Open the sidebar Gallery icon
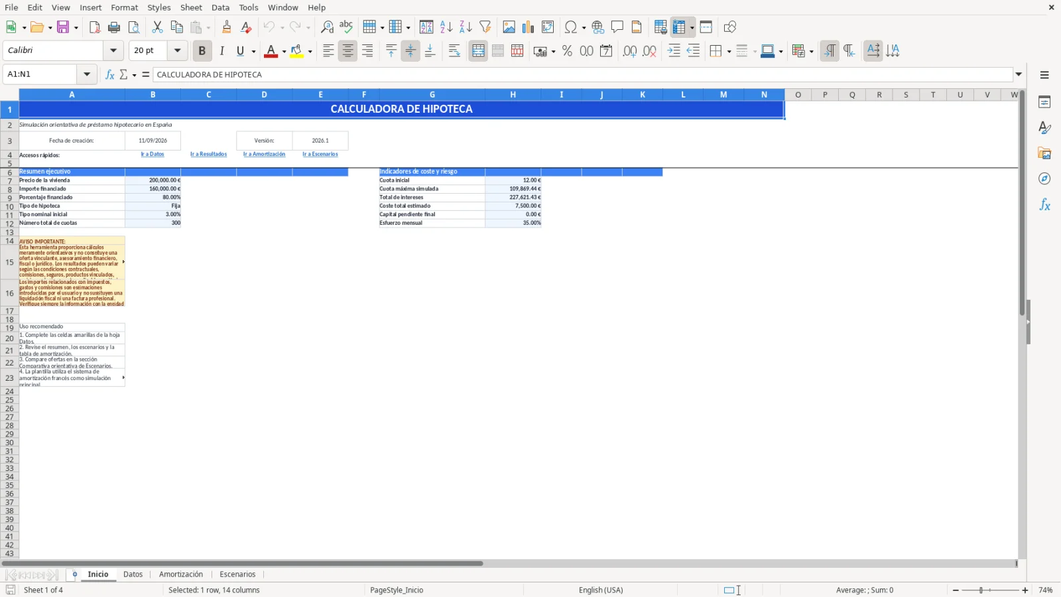1061x597 pixels. [1044, 153]
